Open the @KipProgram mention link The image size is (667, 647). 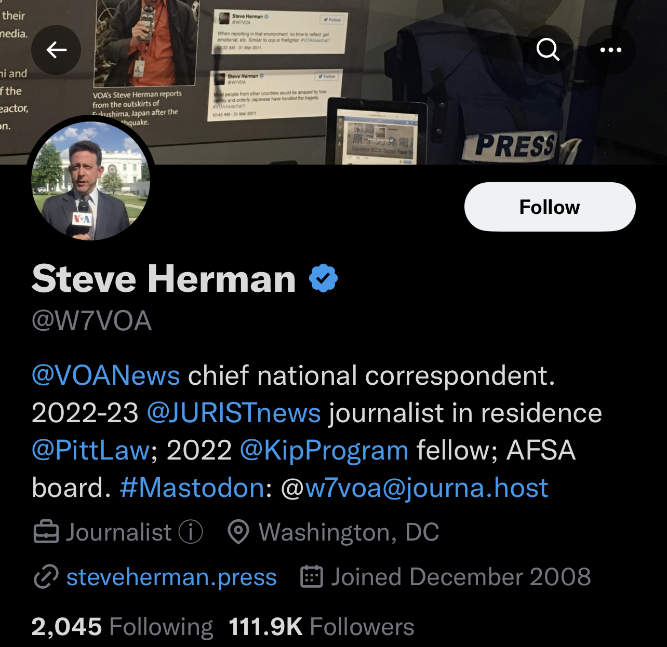click(x=324, y=450)
